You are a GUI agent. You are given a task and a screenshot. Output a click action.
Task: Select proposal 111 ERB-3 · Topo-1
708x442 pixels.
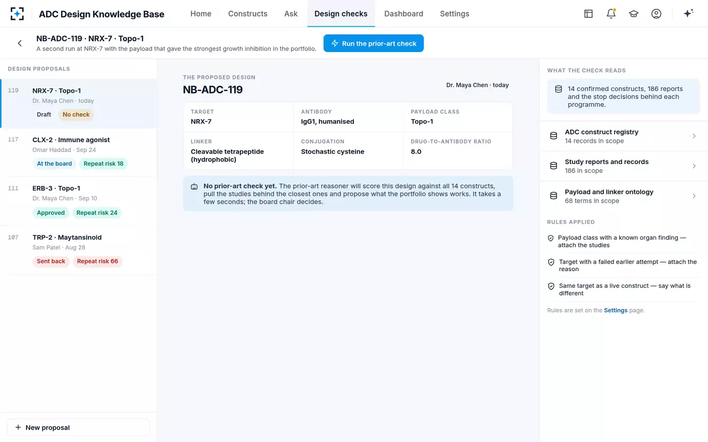point(79,201)
